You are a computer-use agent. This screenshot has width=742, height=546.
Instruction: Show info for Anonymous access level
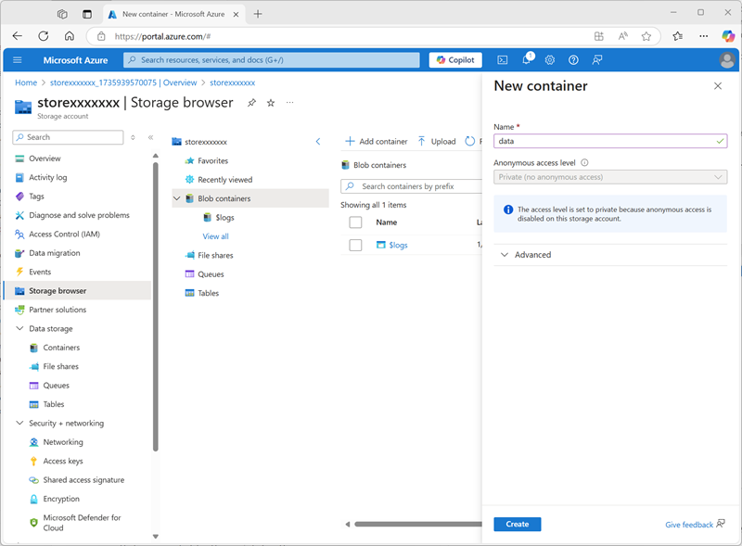point(584,163)
